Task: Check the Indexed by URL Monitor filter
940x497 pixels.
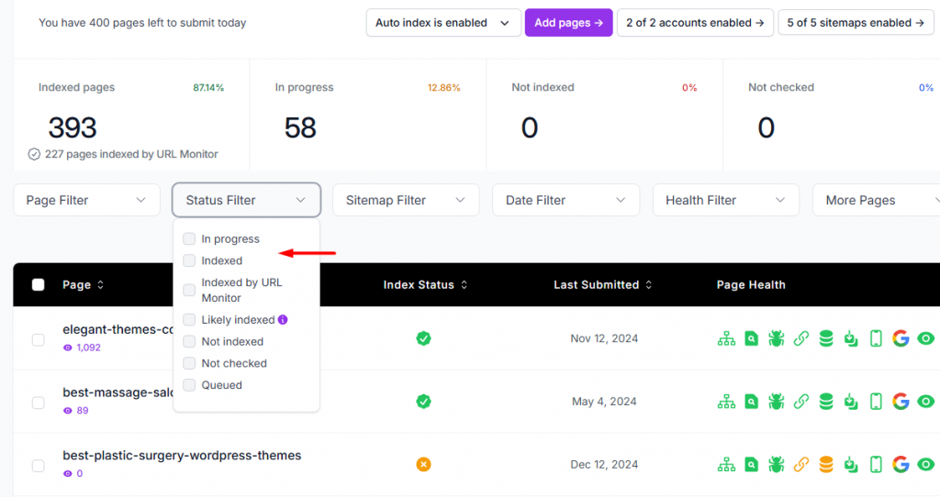Action: [x=189, y=290]
